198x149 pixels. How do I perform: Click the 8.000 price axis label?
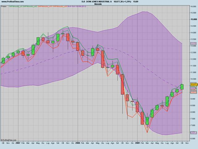[194, 112]
